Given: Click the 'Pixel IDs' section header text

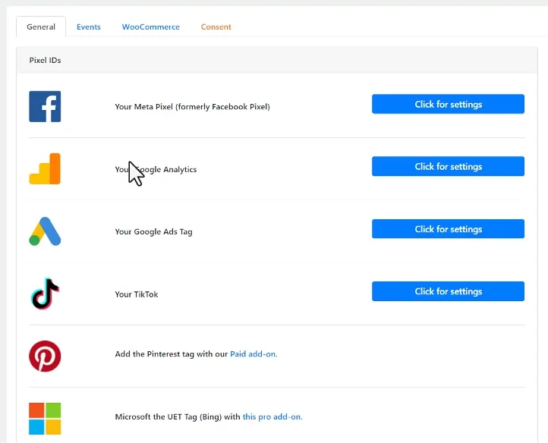Looking at the screenshot, I should click(45, 60).
